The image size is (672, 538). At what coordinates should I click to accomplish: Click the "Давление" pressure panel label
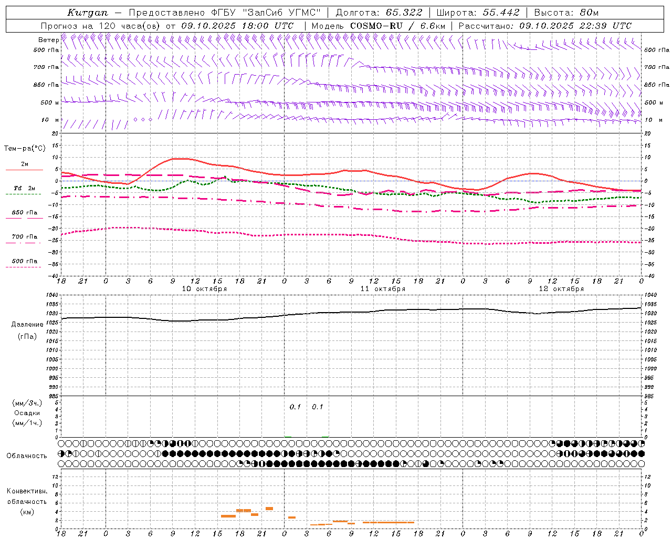[27, 325]
